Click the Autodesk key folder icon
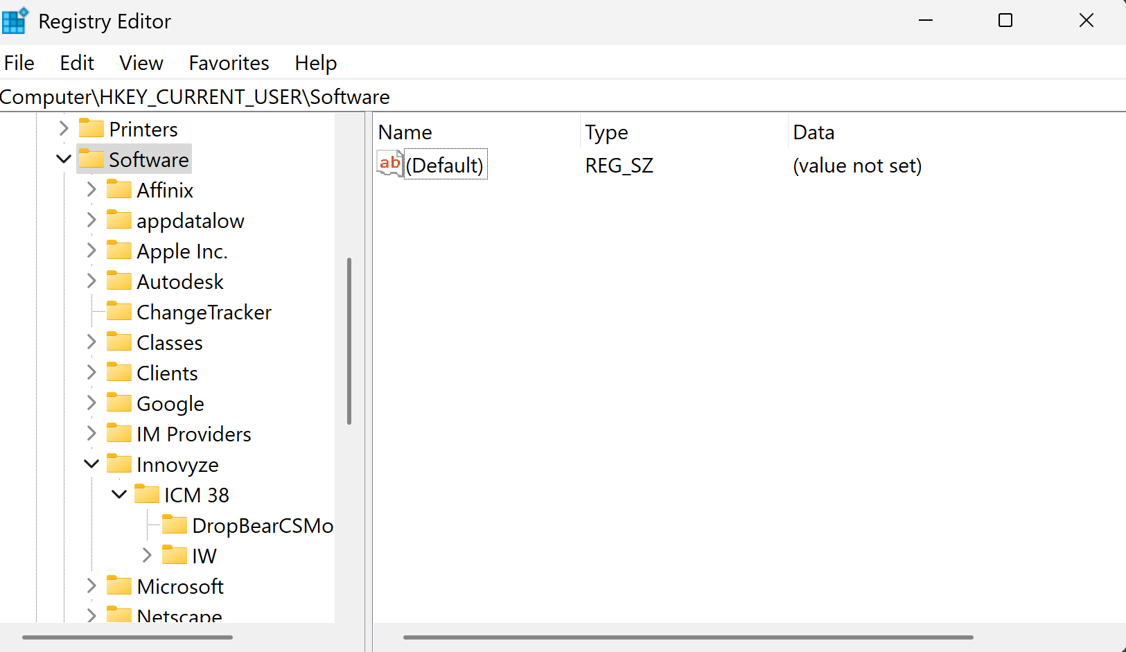Viewport: 1126px width, 652px height. (x=119, y=281)
